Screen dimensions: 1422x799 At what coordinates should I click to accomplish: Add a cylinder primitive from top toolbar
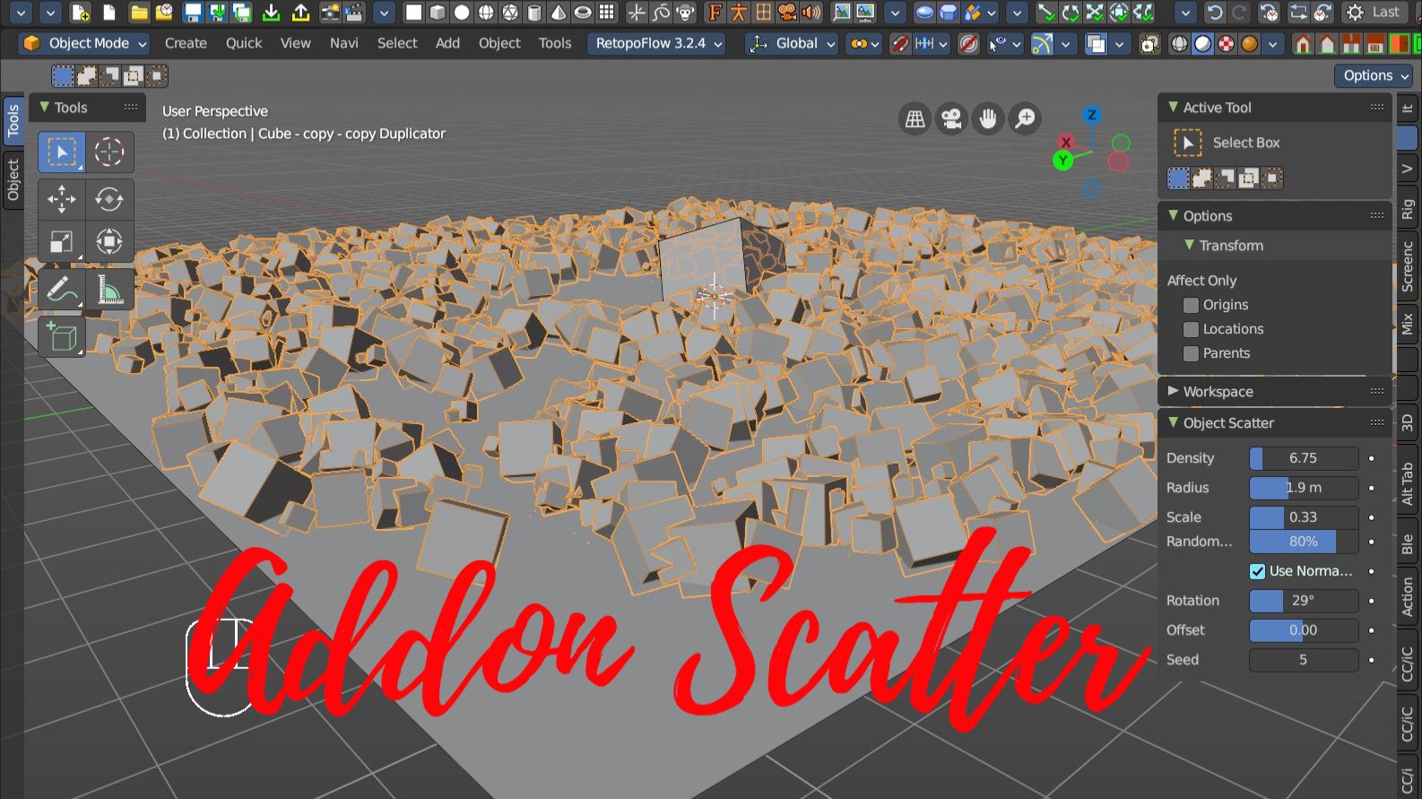[534, 13]
